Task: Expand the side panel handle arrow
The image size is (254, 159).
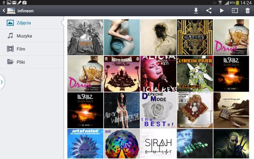Action: [x=2, y=82]
